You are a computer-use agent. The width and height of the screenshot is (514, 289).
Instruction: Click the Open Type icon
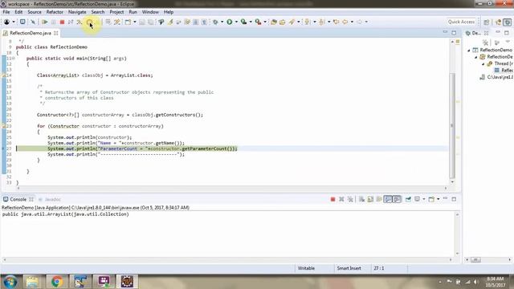273,22
